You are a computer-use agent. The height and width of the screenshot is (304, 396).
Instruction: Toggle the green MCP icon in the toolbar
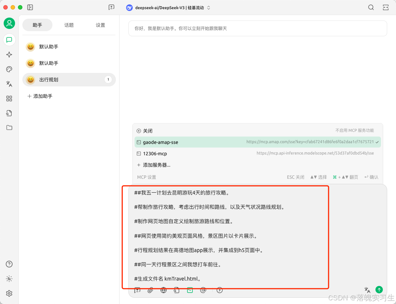click(x=190, y=290)
